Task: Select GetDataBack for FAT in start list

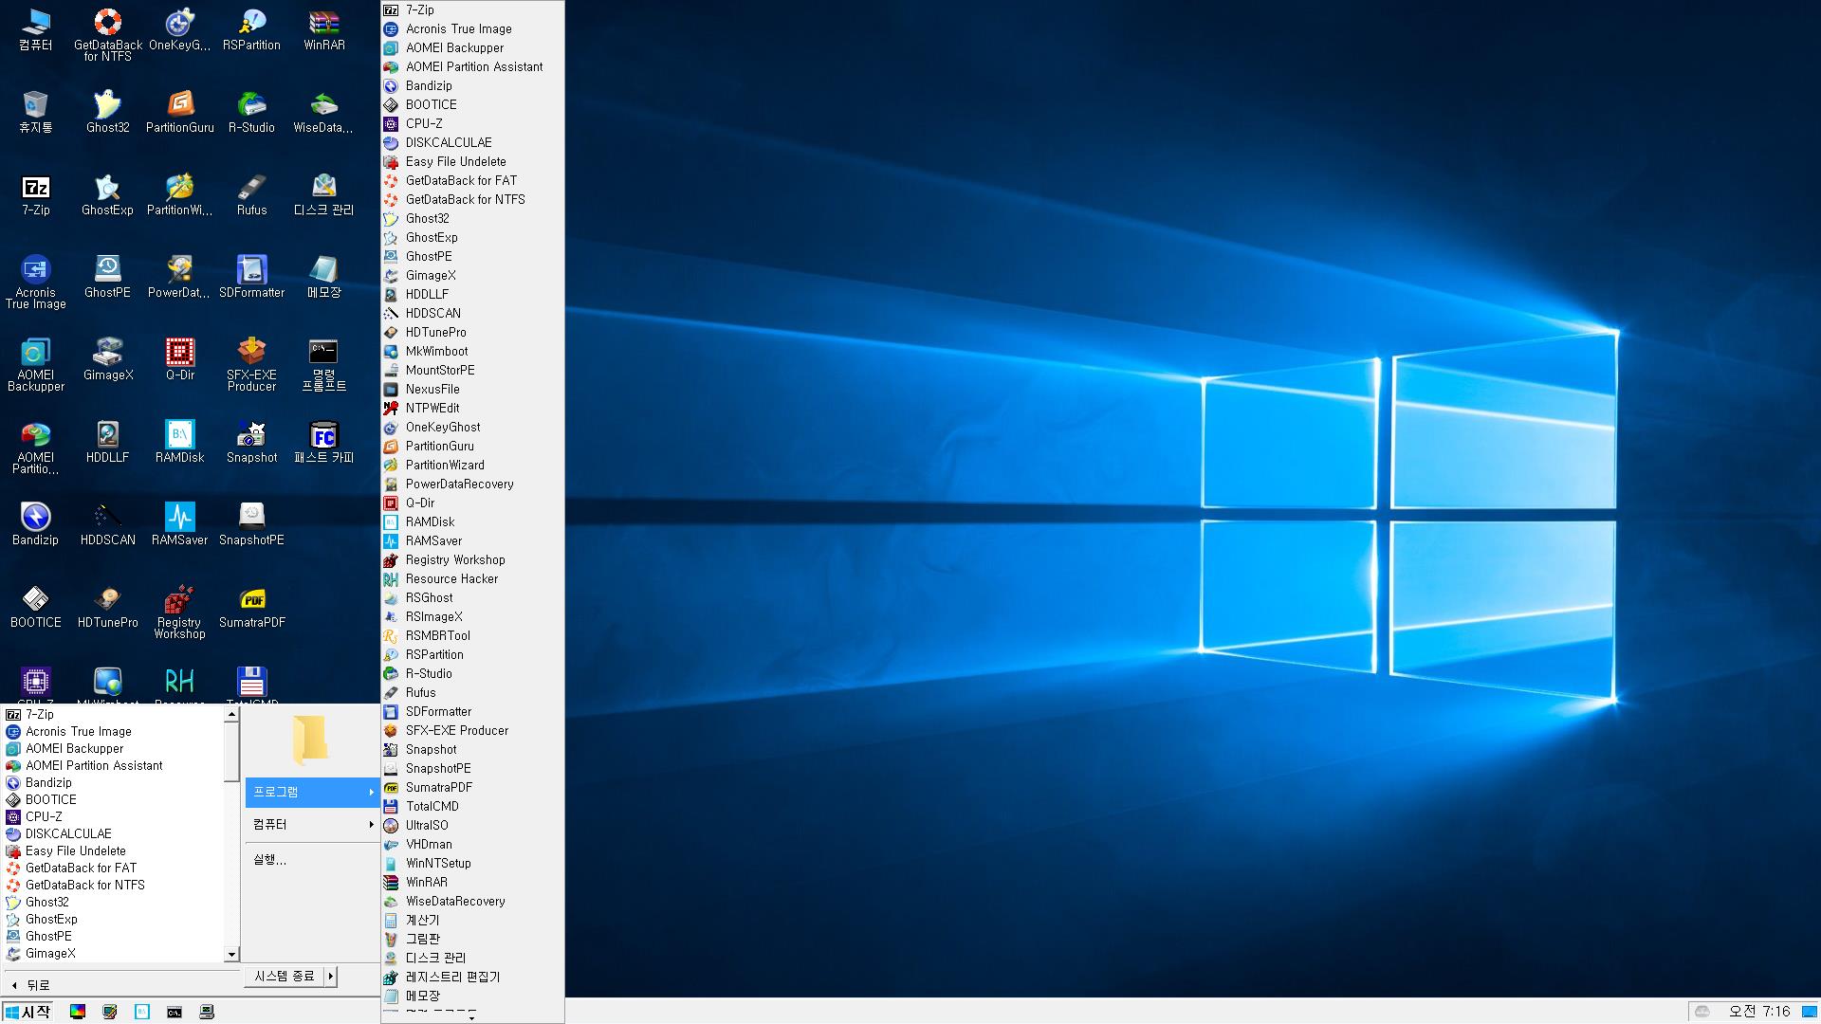Action: click(x=113, y=868)
